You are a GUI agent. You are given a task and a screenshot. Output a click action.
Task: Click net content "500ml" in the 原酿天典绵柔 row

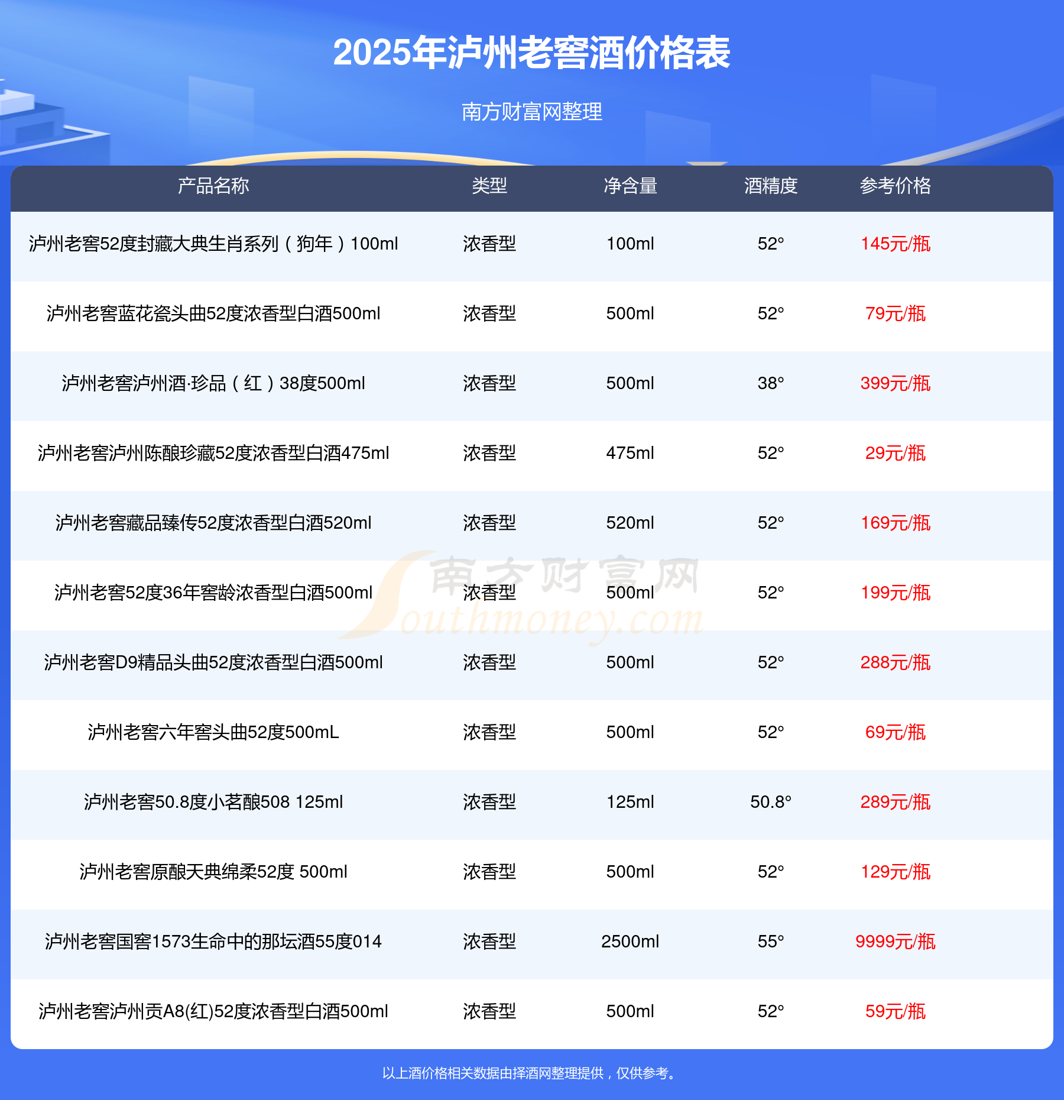[x=630, y=872]
